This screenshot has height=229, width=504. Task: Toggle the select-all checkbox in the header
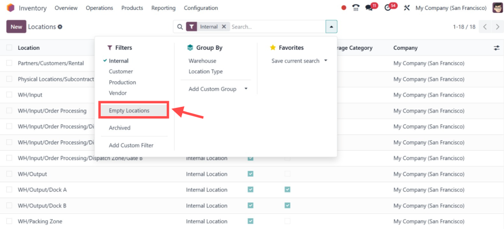pos(9,48)
